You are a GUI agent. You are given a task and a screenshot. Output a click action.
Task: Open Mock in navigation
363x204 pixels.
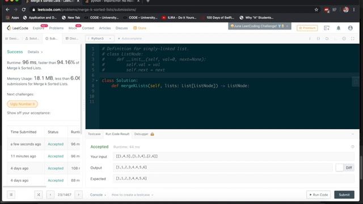coord(73,28)
